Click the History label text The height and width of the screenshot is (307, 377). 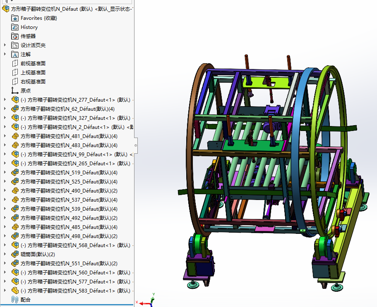coord(29,27)
